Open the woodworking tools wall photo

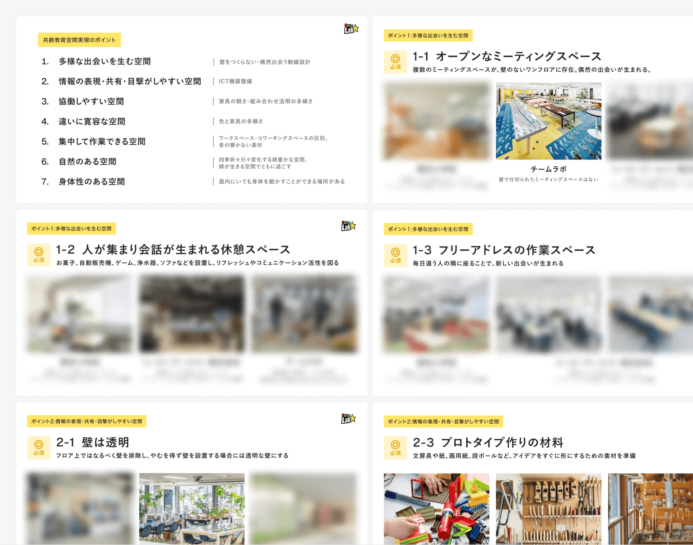tap(548, 508)
